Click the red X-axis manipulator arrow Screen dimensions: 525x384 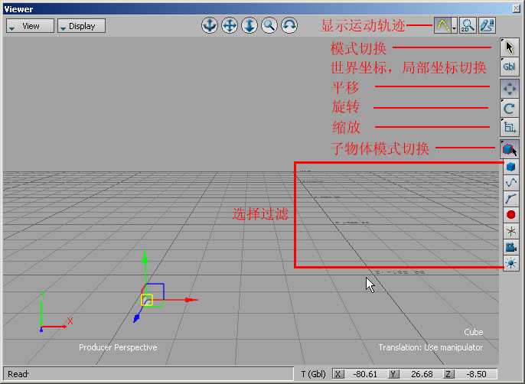pyautogui.click(x=192, y=300)
